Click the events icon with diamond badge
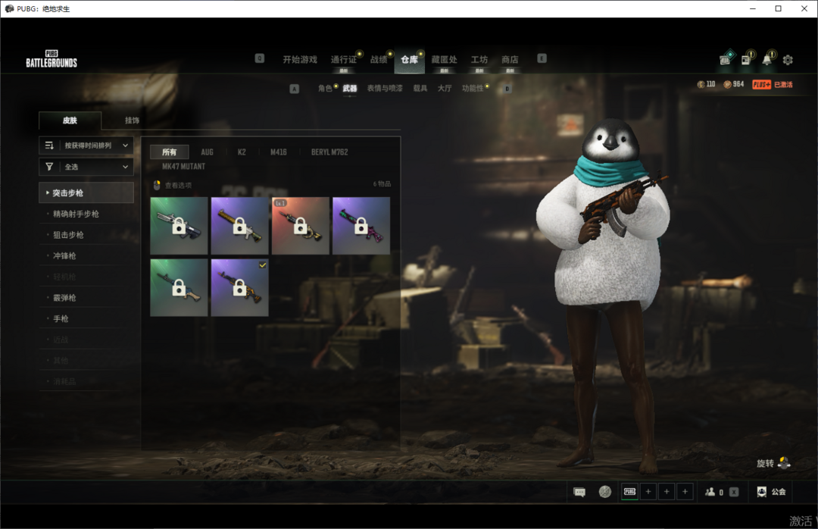The height and width of the screenshot is (529, 818). point(725,59)
